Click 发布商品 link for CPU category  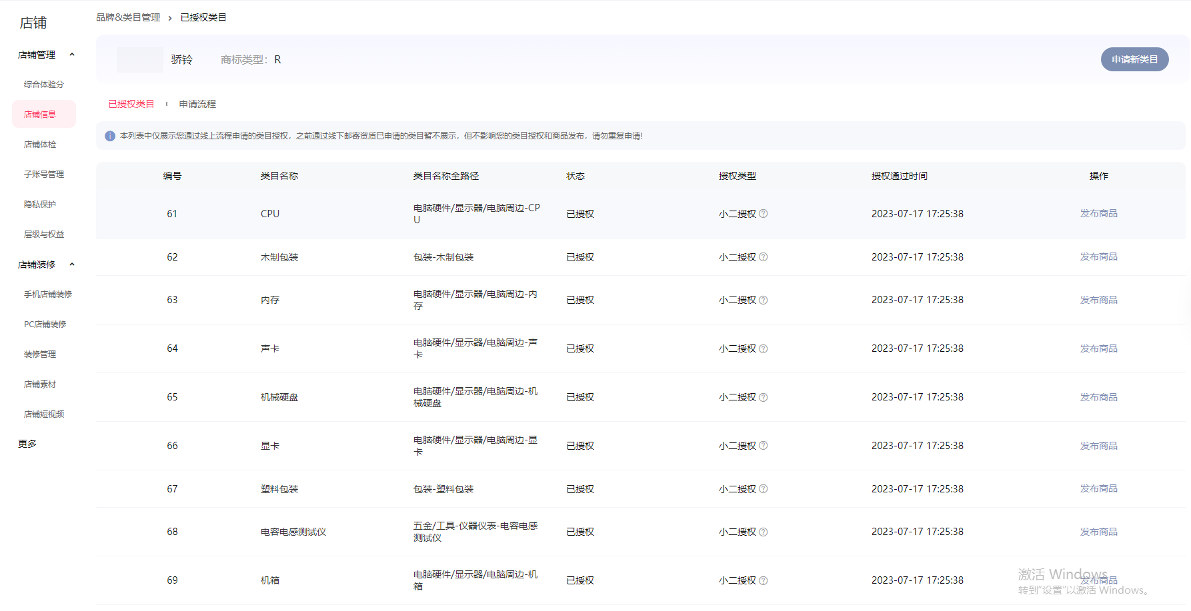tap(1098, 213)
